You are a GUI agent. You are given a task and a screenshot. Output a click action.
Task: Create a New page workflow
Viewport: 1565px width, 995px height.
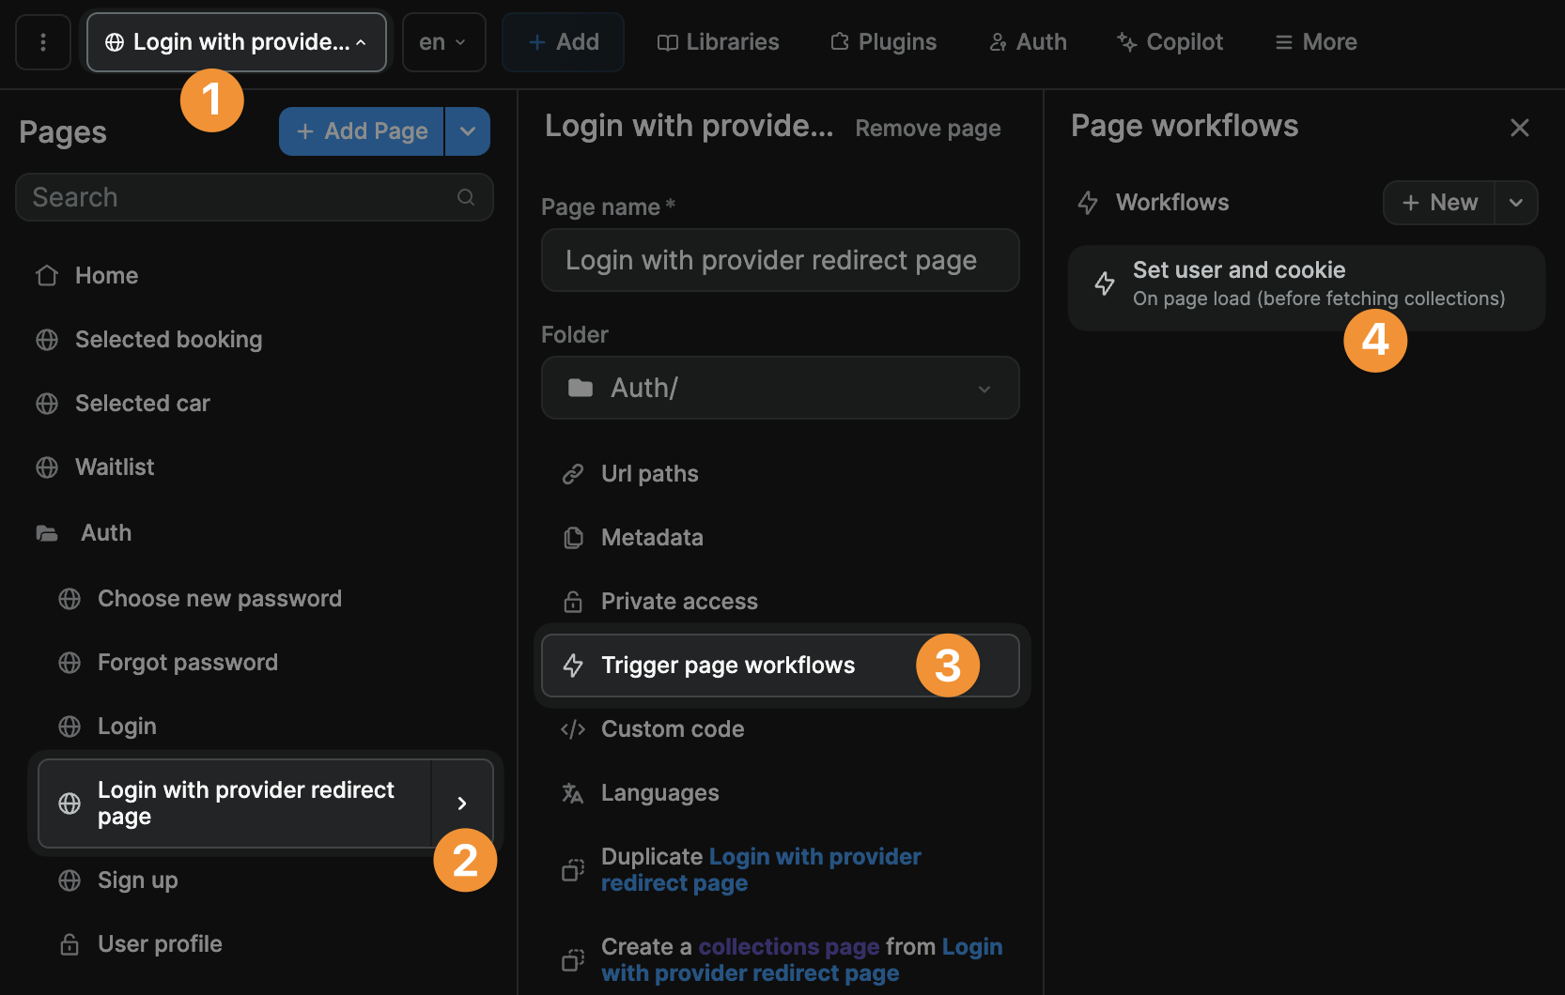coord(1439,202)
